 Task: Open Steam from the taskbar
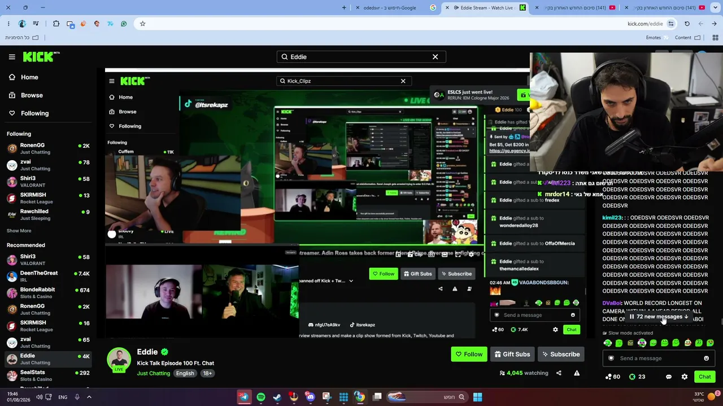point(277,397)
